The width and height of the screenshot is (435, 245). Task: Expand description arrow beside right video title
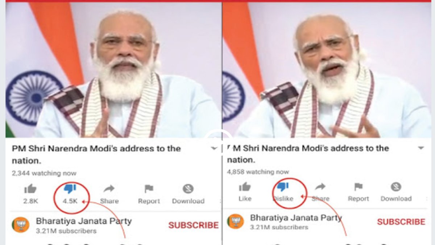(x=421, y=148)
